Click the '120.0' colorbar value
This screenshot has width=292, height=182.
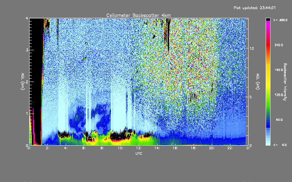pyautogui.click(x=279, y=95)
